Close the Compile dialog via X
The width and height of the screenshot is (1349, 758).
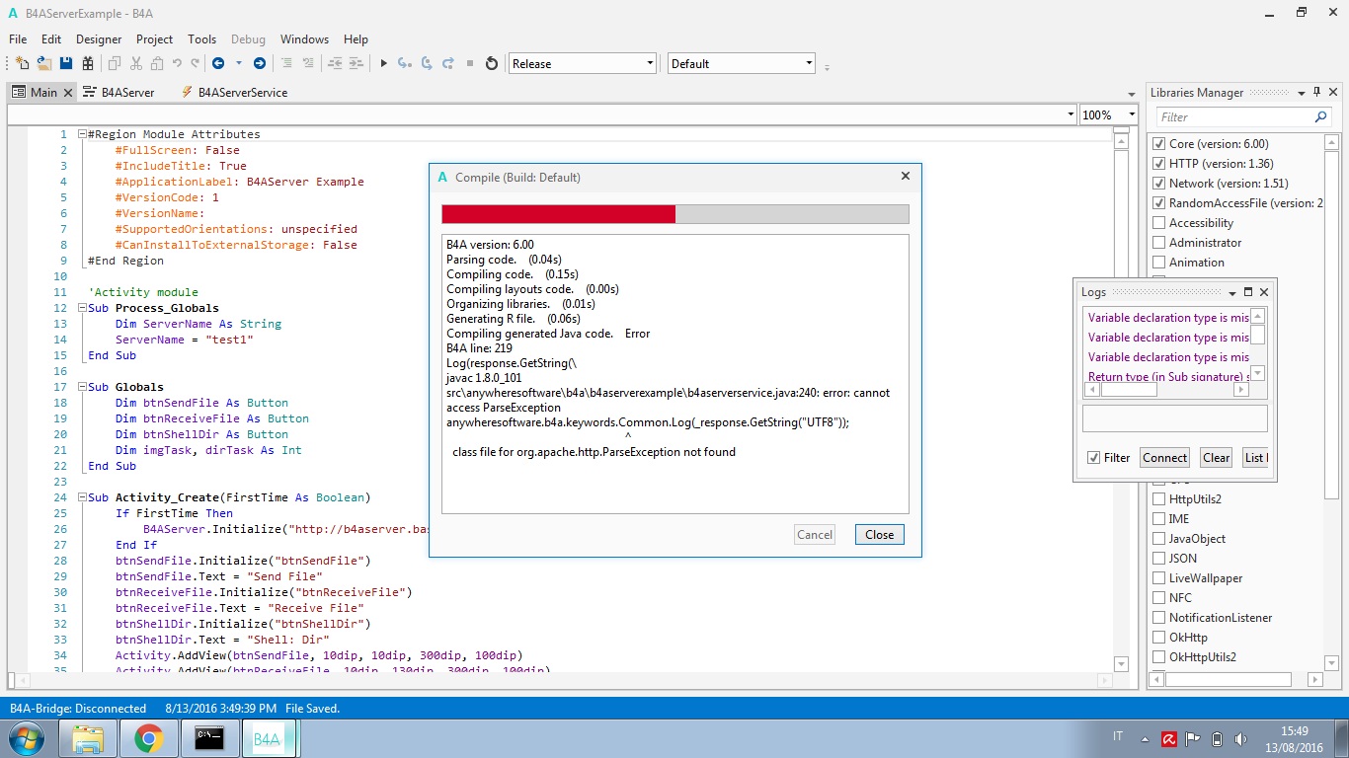click(x=905, y=177)
